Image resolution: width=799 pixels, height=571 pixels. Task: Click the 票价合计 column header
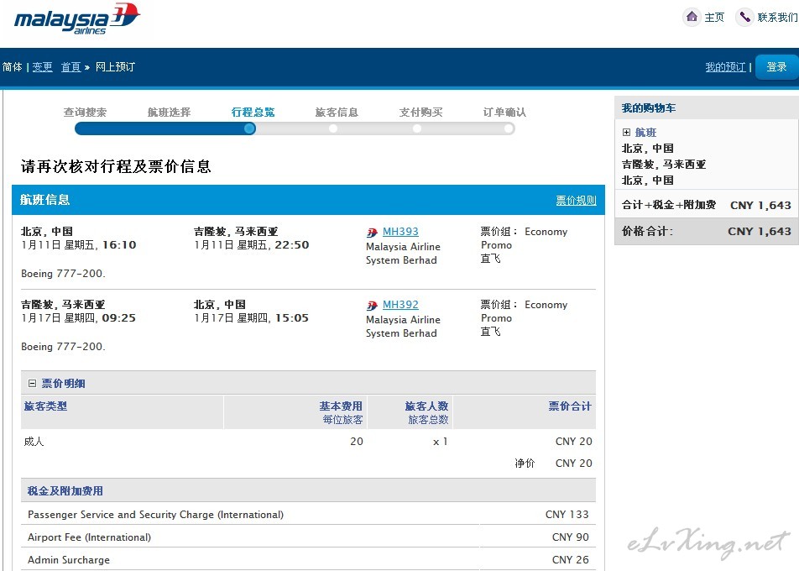tap(570, 406)
